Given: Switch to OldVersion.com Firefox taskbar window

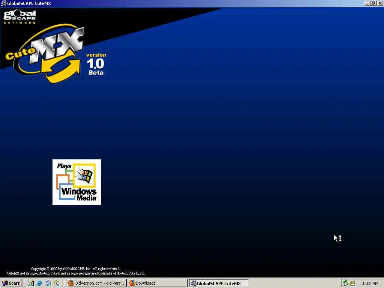Looking at the screenshot, I should coord(97,283).
